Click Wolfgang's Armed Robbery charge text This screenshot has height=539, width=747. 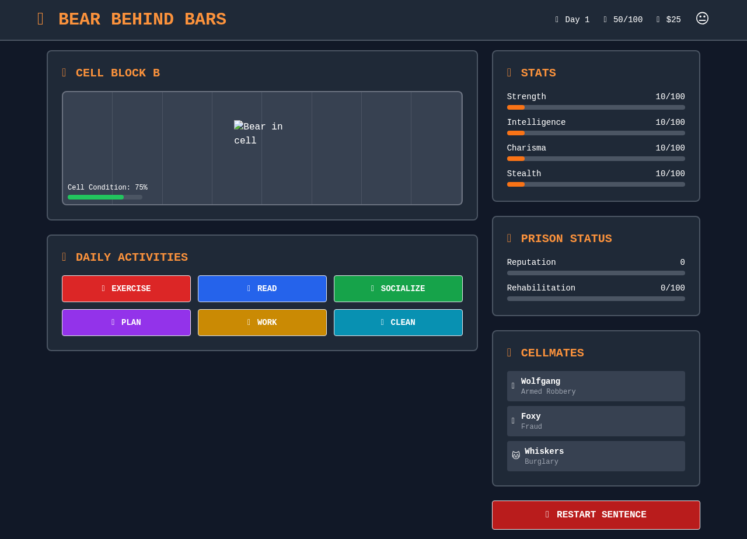[x=548, y=392]
